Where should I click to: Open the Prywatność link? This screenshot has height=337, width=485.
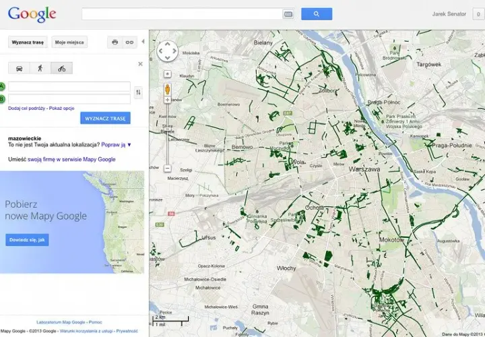coord(127,331)
